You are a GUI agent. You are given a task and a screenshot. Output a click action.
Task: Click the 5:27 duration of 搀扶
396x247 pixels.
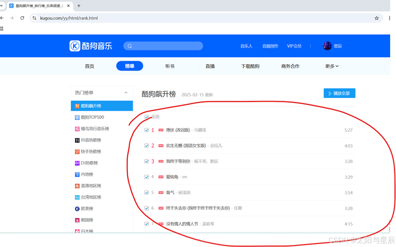tap(349, 130)
